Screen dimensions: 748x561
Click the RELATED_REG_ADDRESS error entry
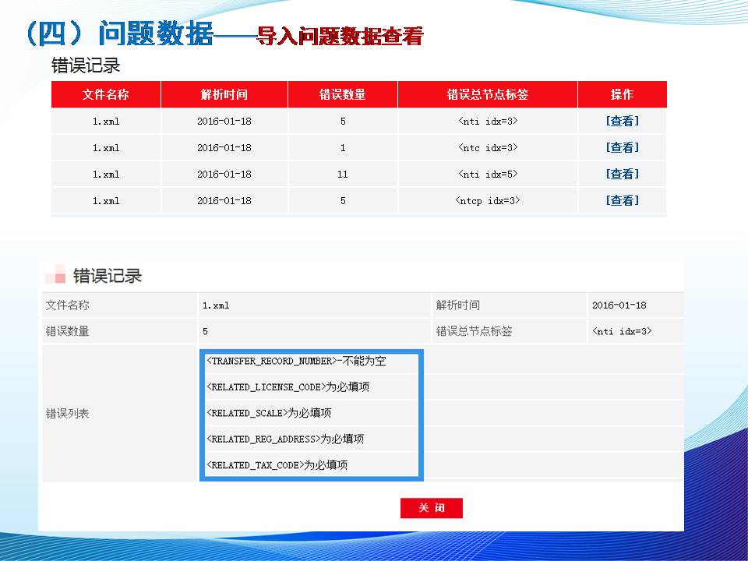285,439
